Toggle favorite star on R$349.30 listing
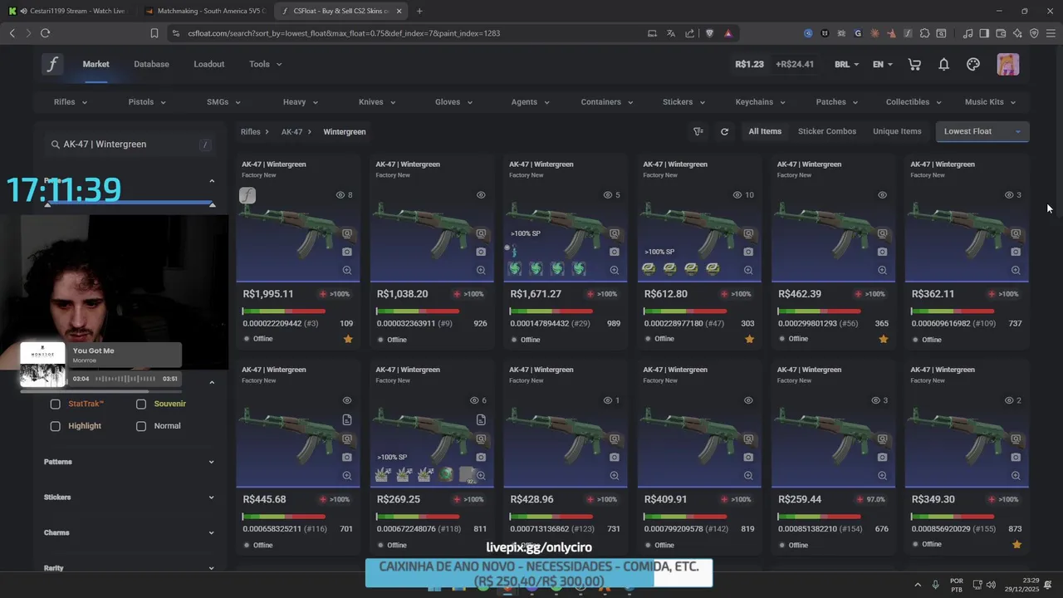The image size is (1063, 598). point(1016,545)
